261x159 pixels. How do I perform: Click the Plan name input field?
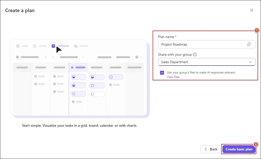(x=207, y=44)
